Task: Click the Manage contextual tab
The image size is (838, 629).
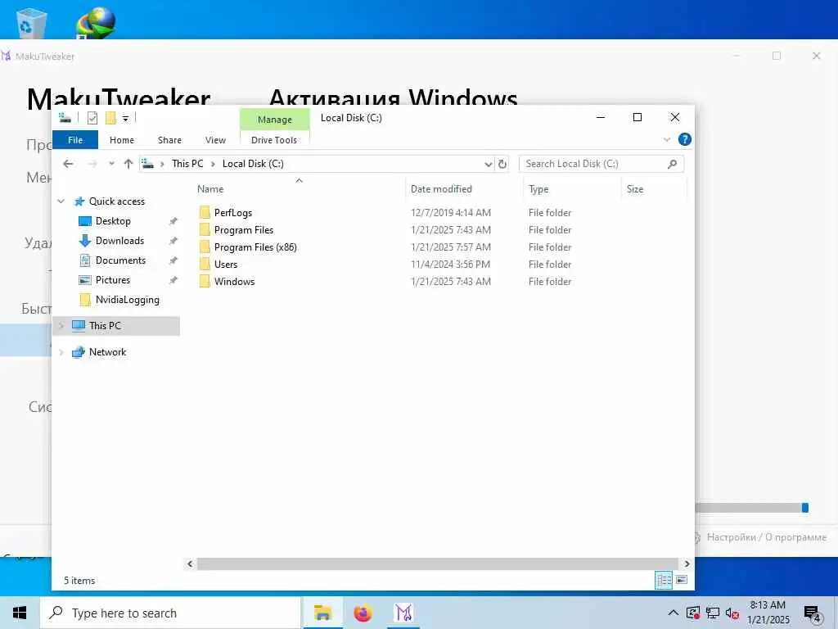Action: click(x=275, y=120)
